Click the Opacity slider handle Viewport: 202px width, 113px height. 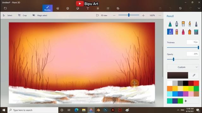pyautogui.click(x=174, y=59)
